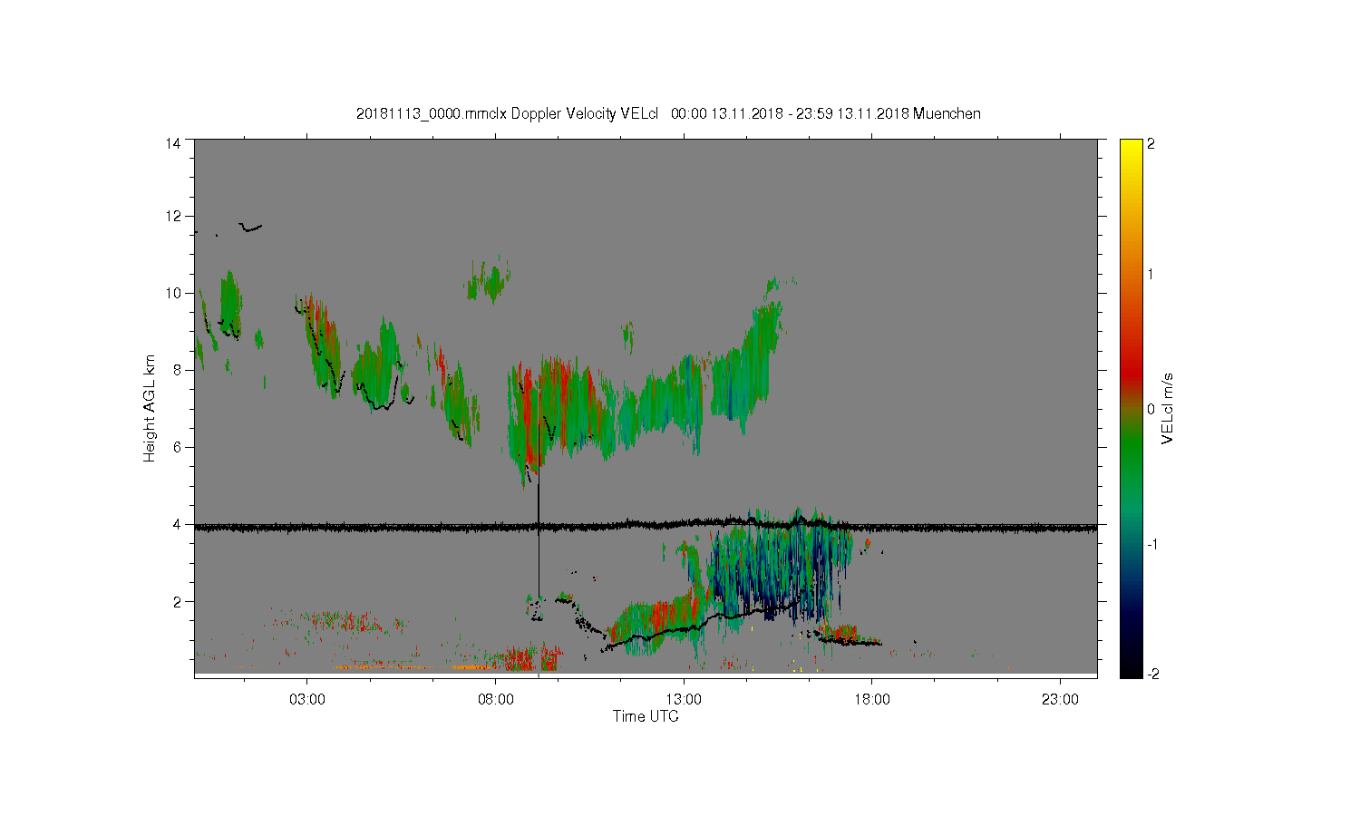
Task: Click the 18:00 time tick label
Action: click(871, 700)
